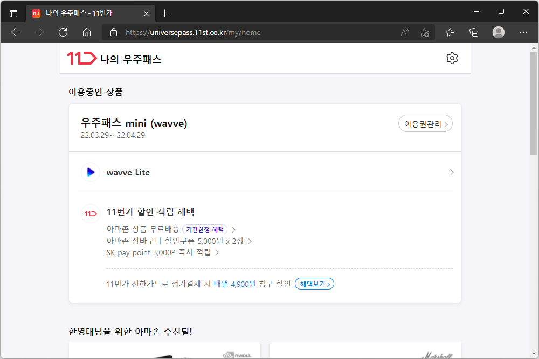Select the 나의 우주패스 - 11번가 tab
The image size is (539, 359).
coord(91,13)
